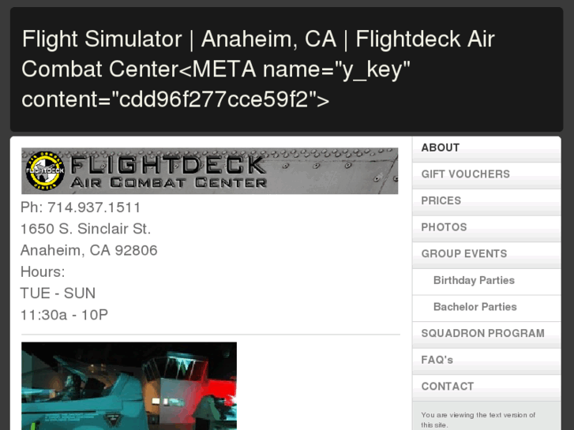Click the Anaheim, CA 92806 text
This screenshot has height=430, width=574.
[88, 250]
